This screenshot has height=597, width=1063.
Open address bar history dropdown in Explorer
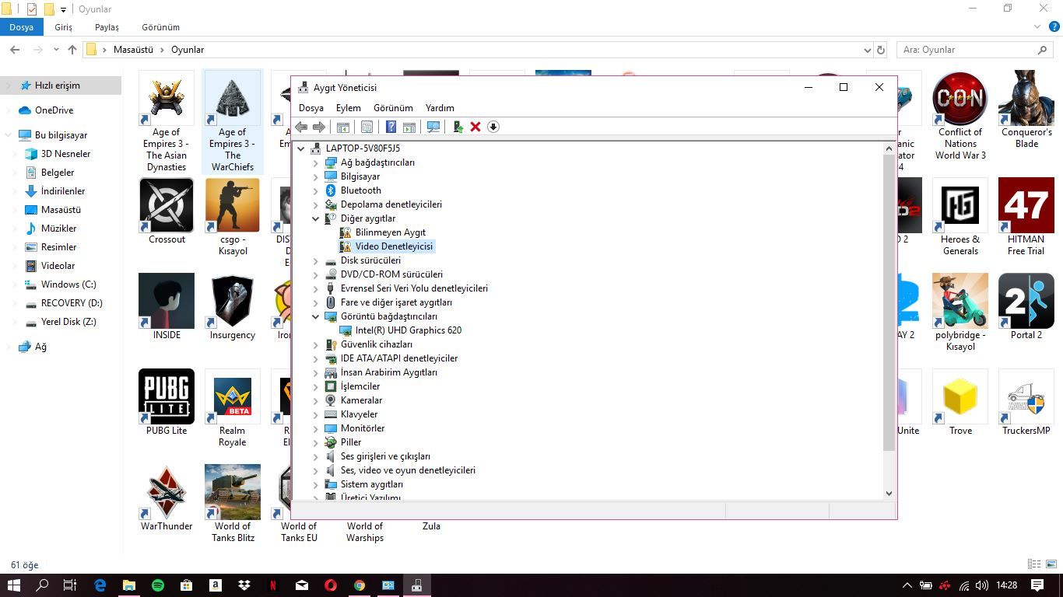(868, 50)
